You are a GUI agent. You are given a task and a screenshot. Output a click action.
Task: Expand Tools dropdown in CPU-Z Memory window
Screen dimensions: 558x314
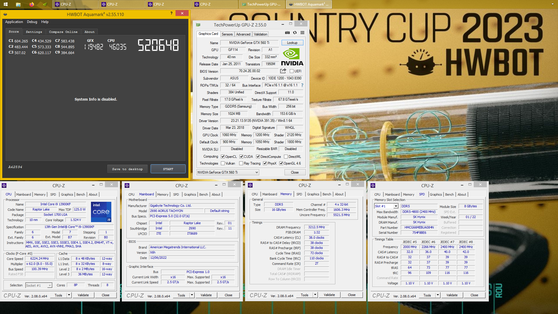click(x=315, y=295)
